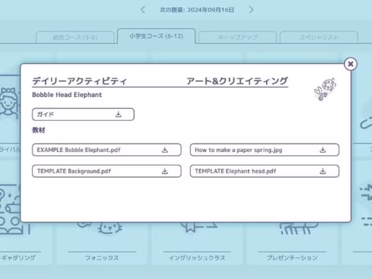
Task: Download TEMPLATE Background.pdf via its icon
Action: 165,171
